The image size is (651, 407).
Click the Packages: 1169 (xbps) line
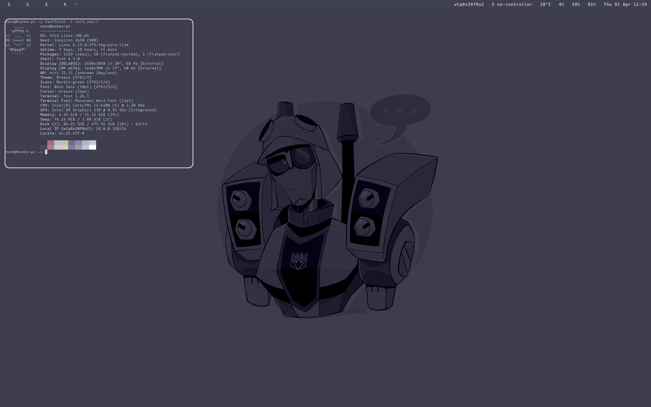click(x=110, y=54)
